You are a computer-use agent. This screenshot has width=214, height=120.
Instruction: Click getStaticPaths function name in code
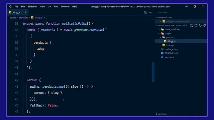74,24
